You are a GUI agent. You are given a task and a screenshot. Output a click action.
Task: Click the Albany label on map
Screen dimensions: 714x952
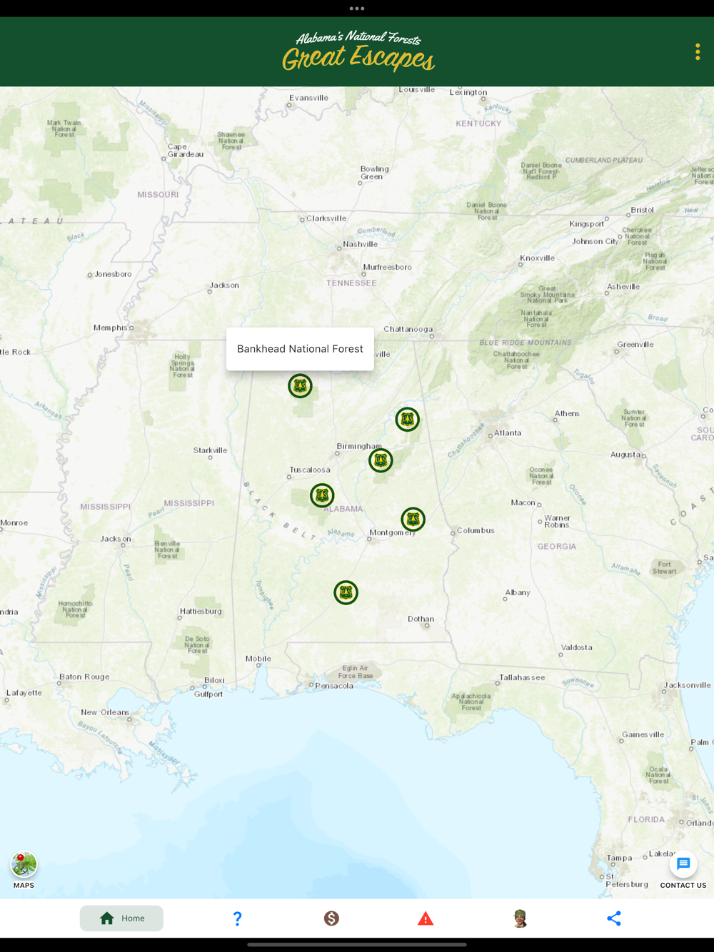tap(518, 592)
